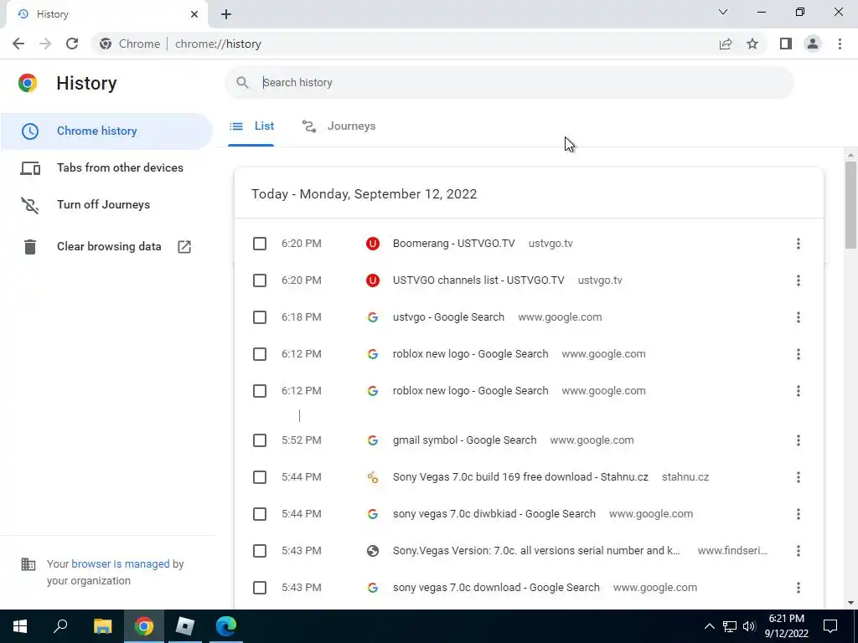Click the USTVGO favicon beside Boomerang entry
Screen dimensions: 858x643
[x=373, y=244]
